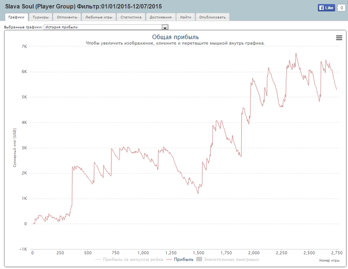Click the gray Значительные выигрыши legend swatch
The width and height of the screenshot is (348, 269).
199,259
